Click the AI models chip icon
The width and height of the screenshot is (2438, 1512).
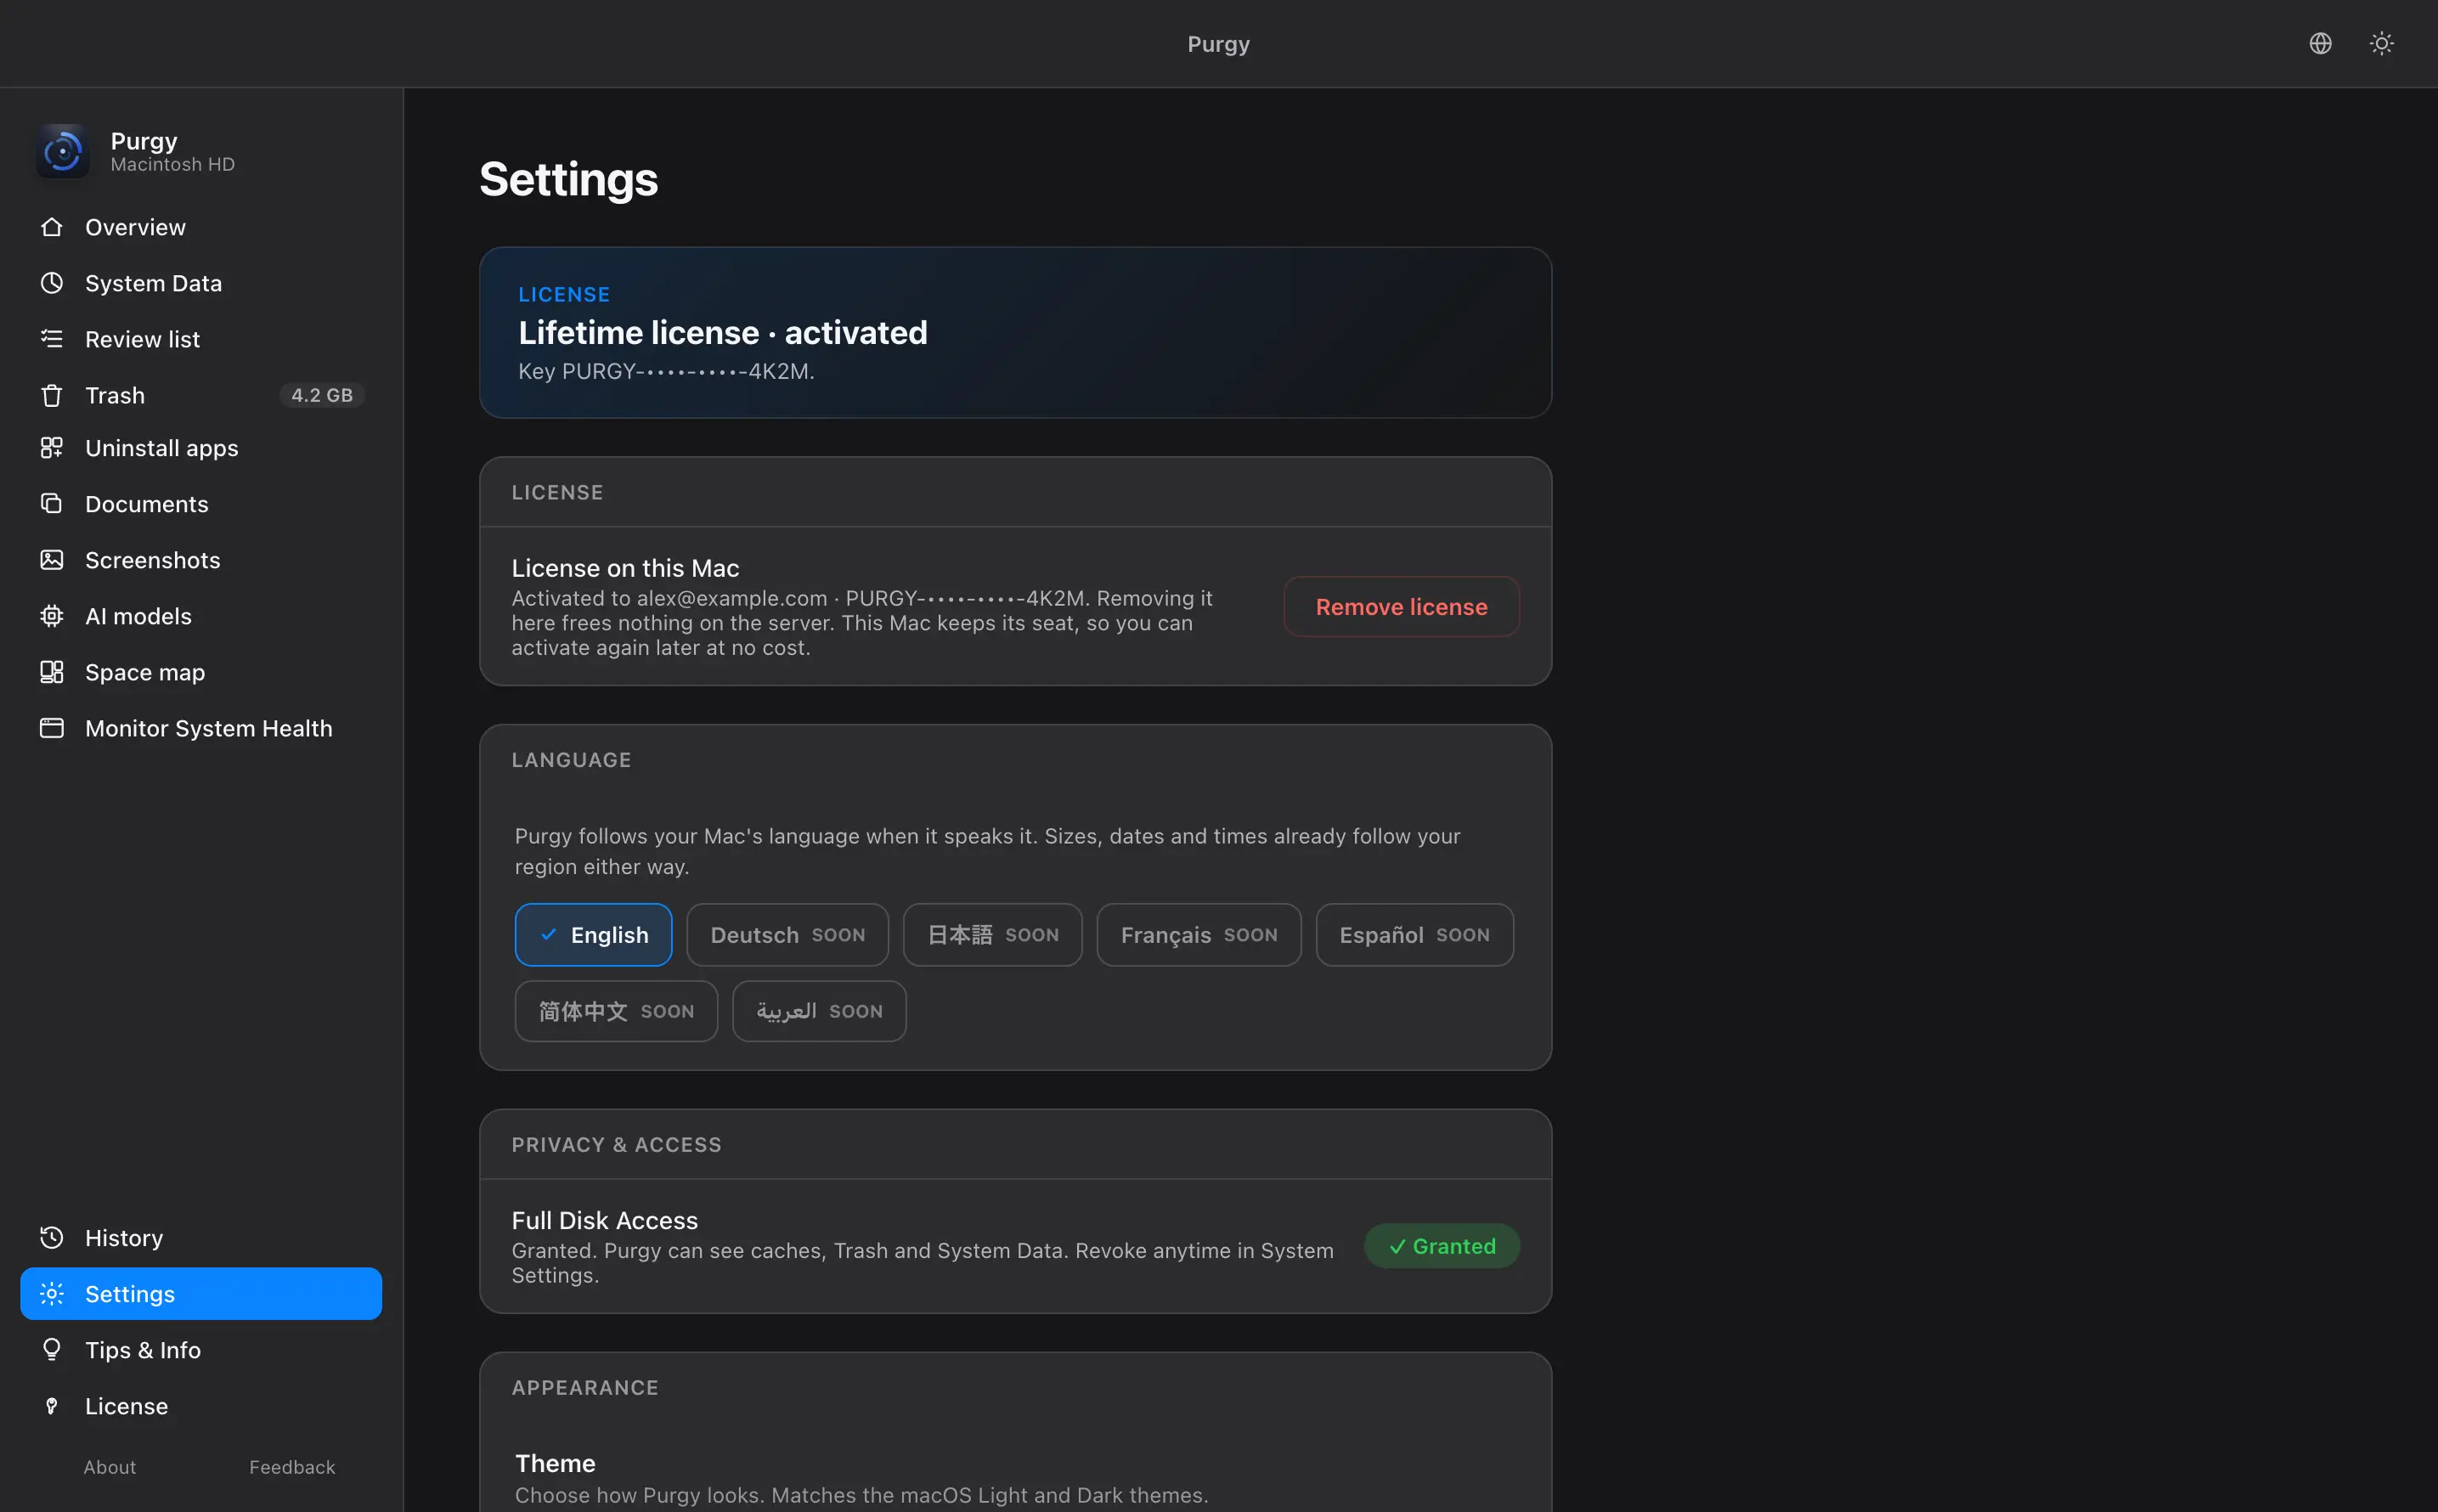coord(52,615)
